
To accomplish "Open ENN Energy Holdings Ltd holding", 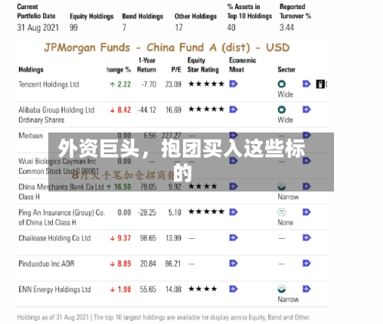I will tap(54, 290).
